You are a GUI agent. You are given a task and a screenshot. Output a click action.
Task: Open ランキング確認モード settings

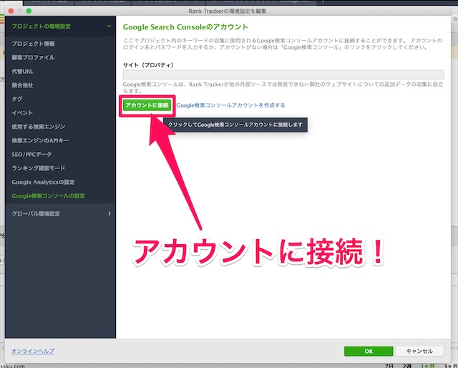coord(39,168)
